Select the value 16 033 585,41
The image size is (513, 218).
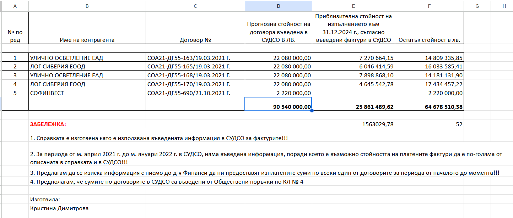pos(429,67)
